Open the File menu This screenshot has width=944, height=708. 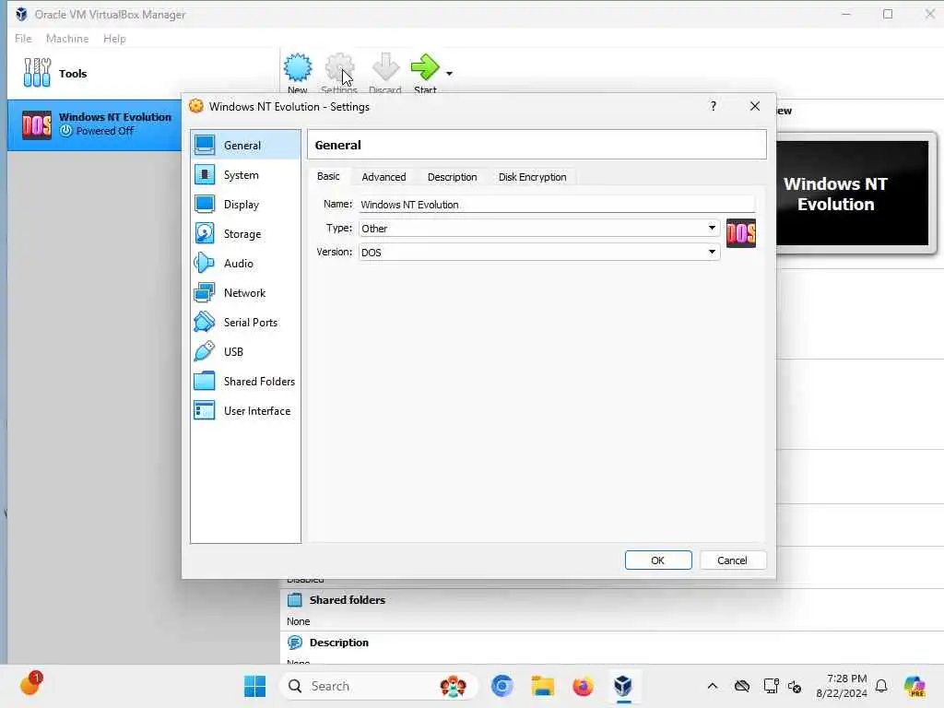coord(23,39)
